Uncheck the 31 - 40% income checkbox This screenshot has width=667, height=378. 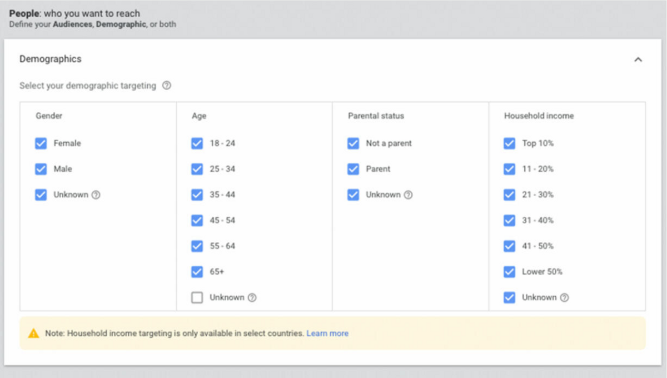click(x=509, y=221)
